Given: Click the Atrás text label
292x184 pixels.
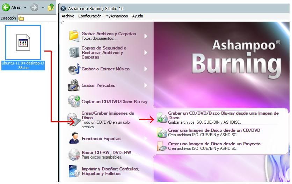Looking at the screenshot, I should point(16,7).
